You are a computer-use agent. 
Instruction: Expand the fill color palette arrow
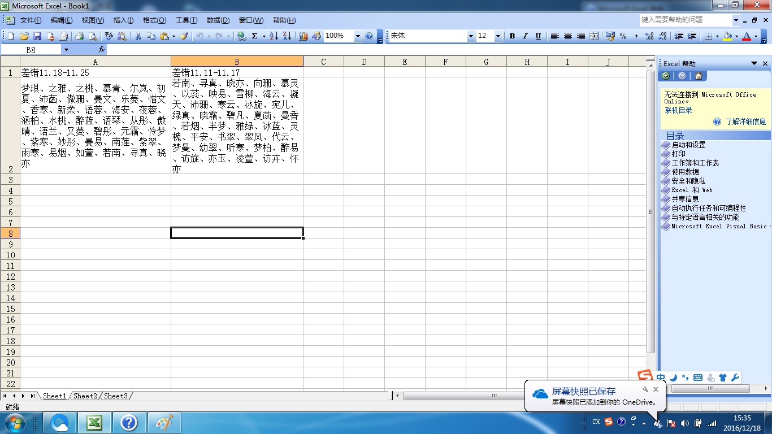pyautogui.click(x=736, y=36)
